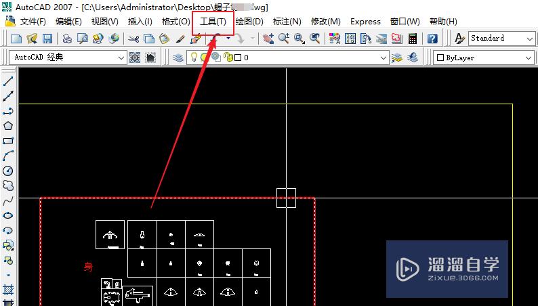538x306 pixels.
Task: Expand the layer list dropdown
Action: pyautogui.click(x=384, y=58)
